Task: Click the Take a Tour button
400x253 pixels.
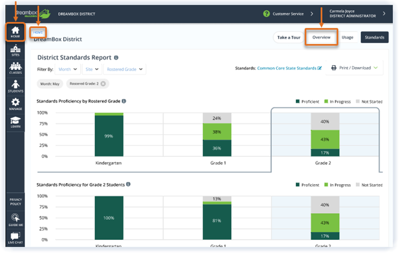Action: (x=289, y=38)
